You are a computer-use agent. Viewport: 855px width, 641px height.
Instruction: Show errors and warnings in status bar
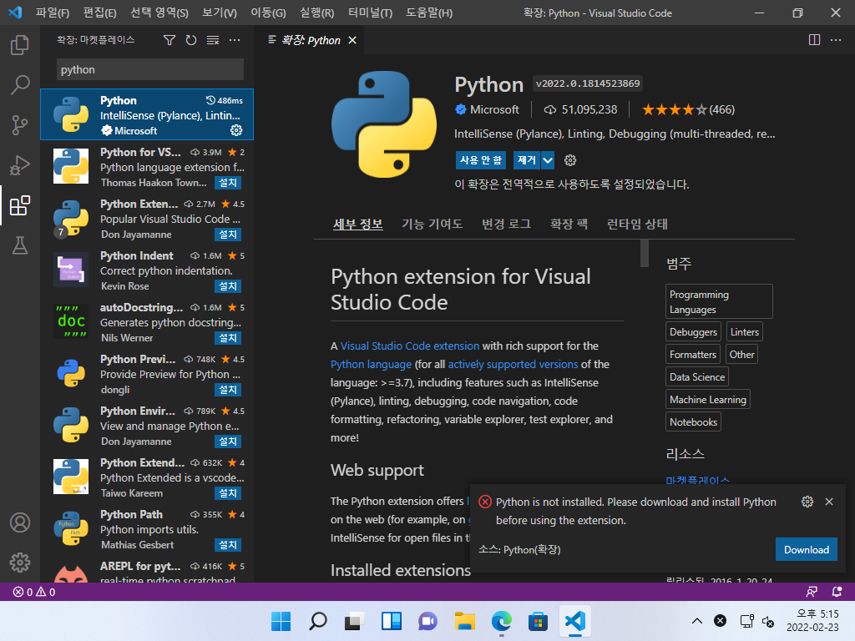point(33,592)
